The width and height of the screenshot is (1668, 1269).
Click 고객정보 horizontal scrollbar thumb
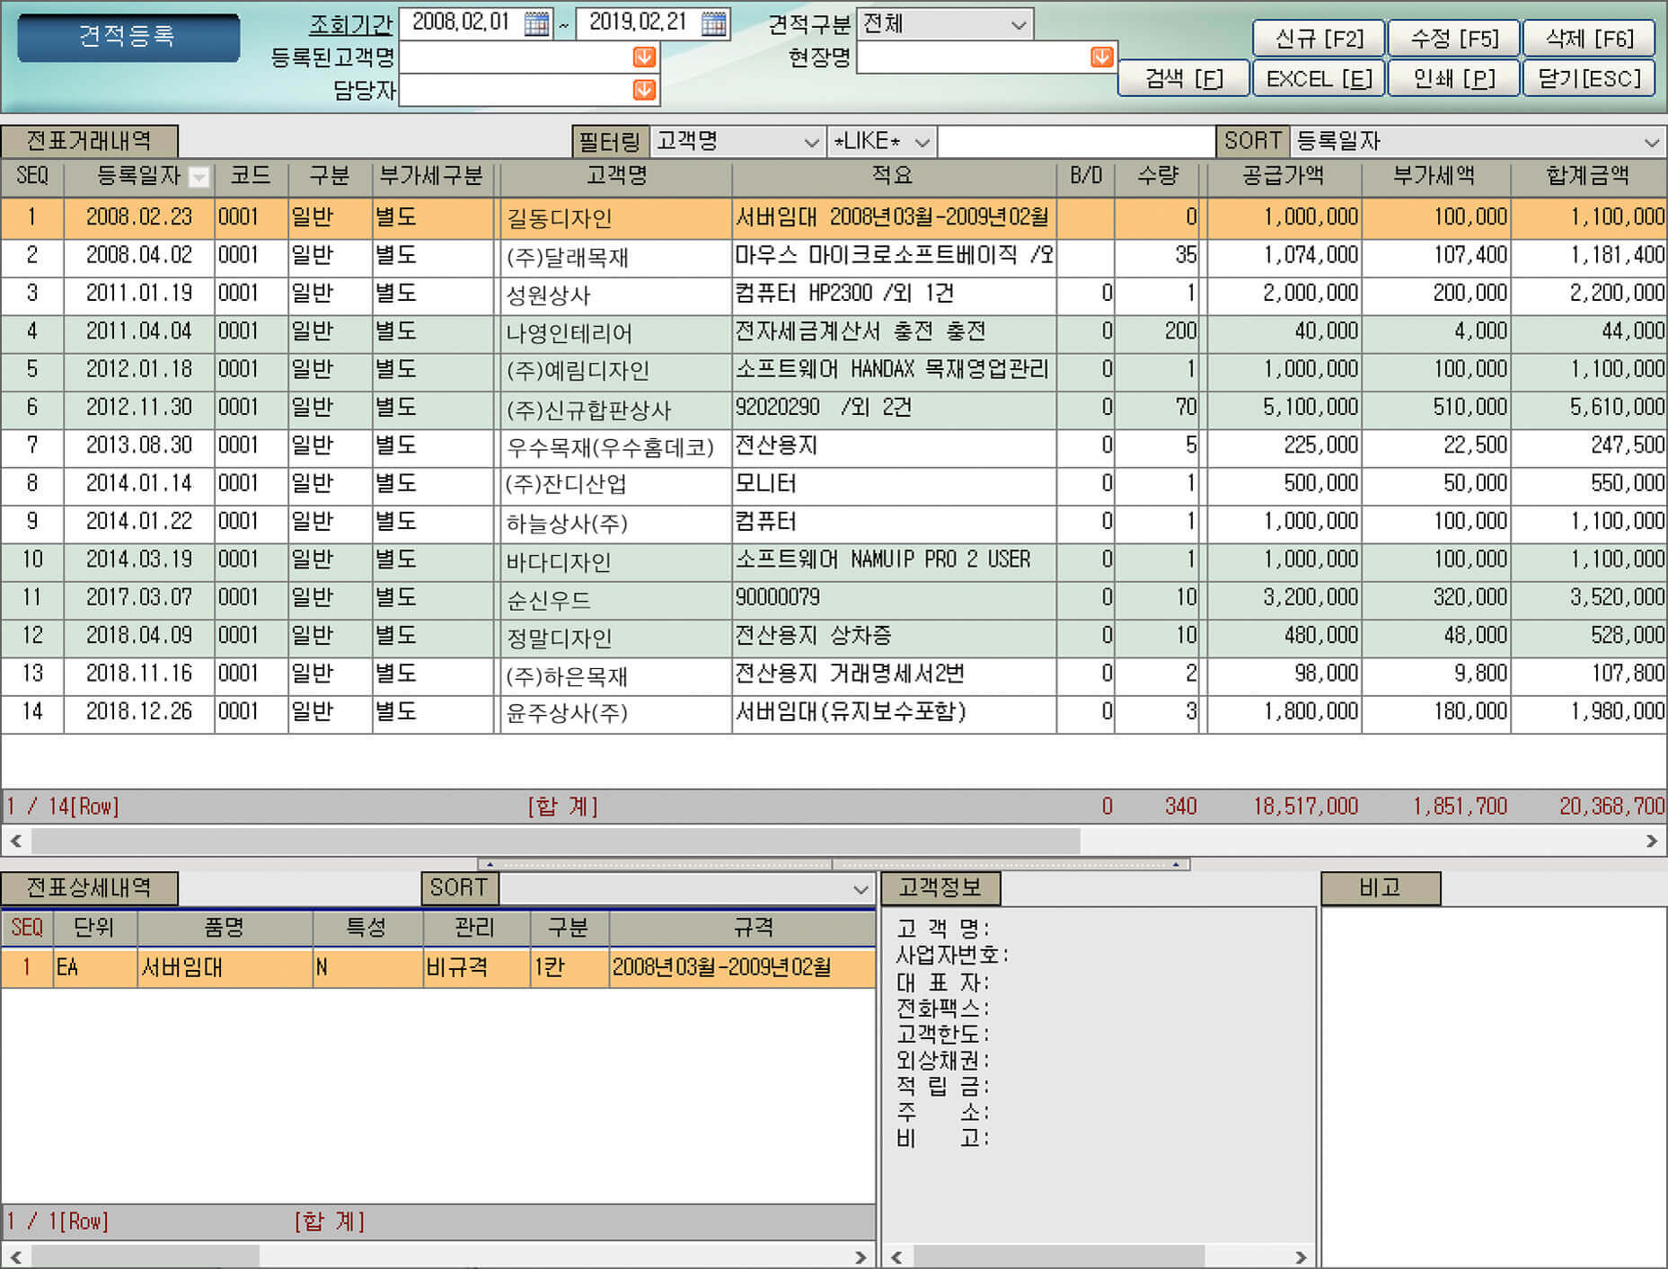coord(1058,1256)
